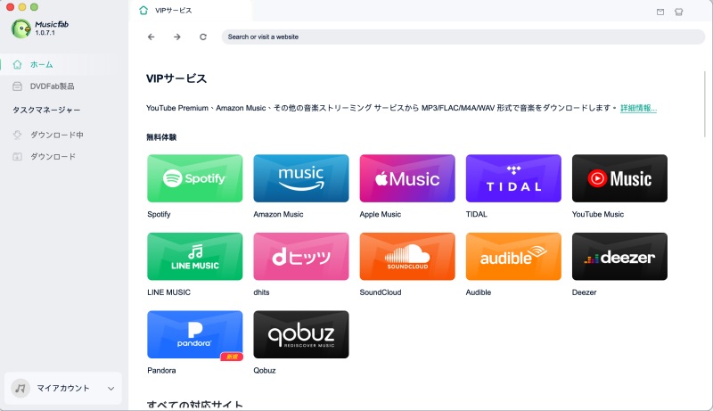Expand the マイアカウント chevron
The image size is (713, 411).
point(111,389)
